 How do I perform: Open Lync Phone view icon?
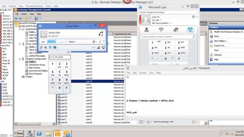point(190,30)
